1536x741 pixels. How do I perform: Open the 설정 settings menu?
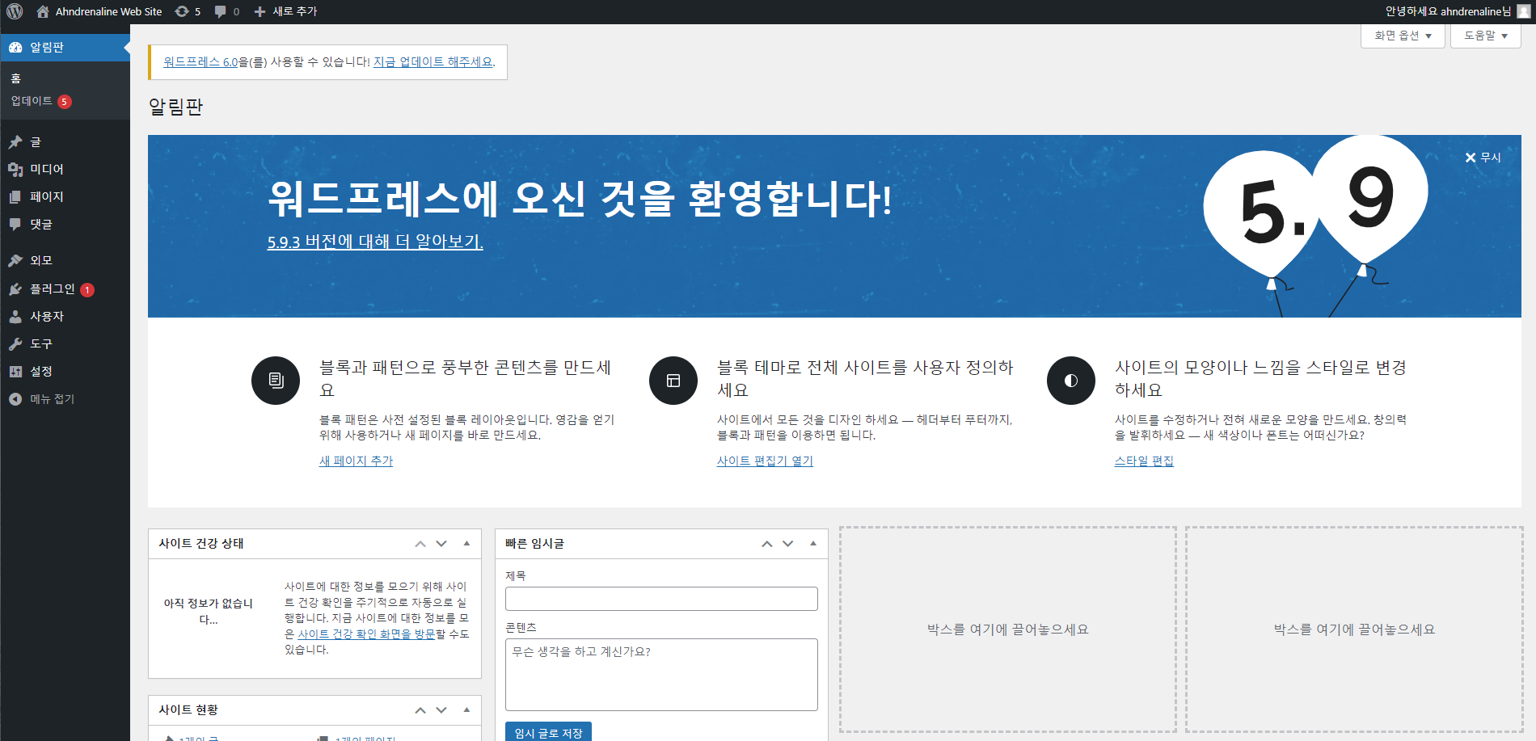[41, 372]
